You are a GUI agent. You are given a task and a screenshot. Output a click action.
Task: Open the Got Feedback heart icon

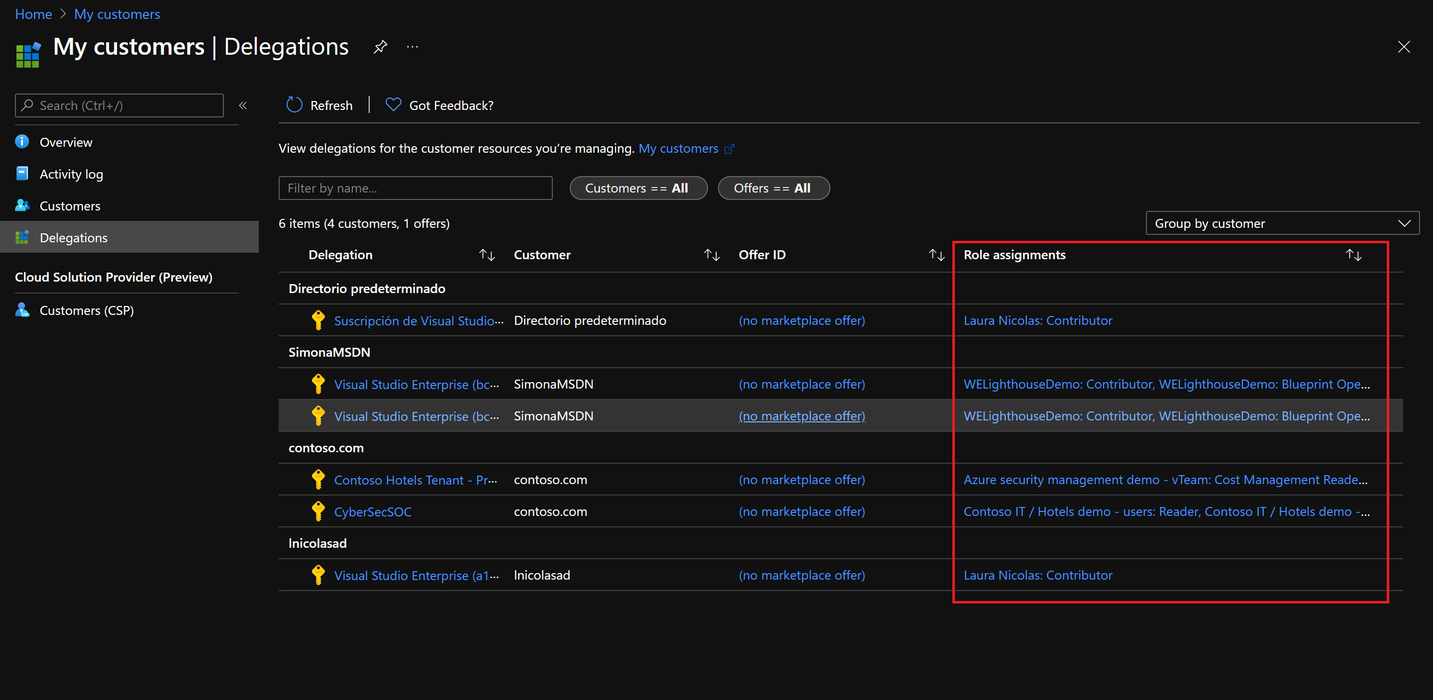coord(393,104)
